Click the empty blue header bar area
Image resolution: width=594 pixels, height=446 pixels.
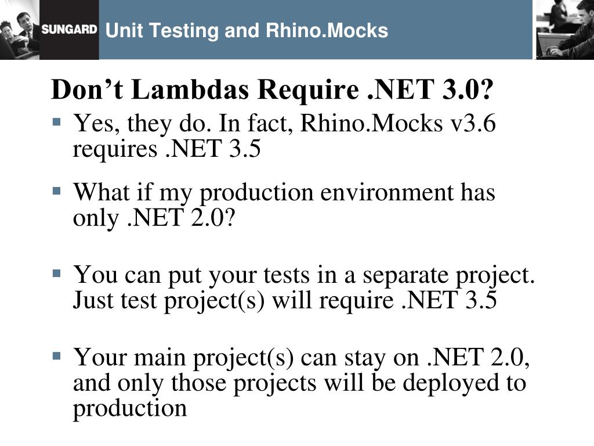tap(464, 30)
